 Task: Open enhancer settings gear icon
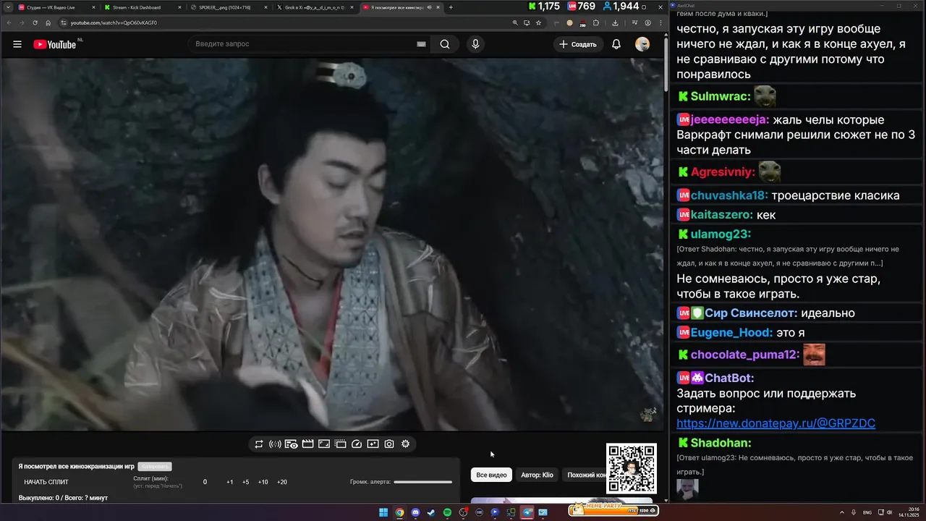pos(406,444)
